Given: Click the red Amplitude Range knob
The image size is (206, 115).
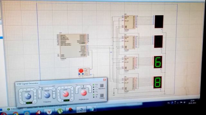Looking at the screenshot, I should 84,93.
